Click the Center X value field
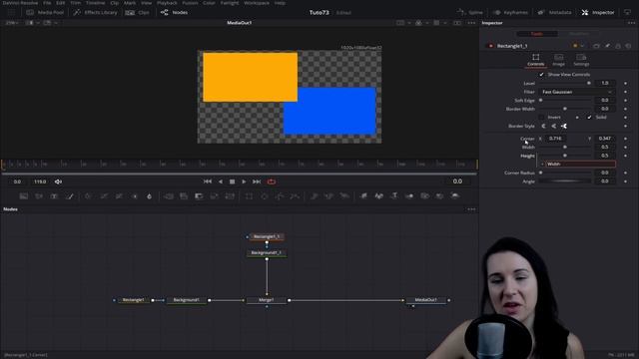The image size is (639, 359). click(555, 139)
